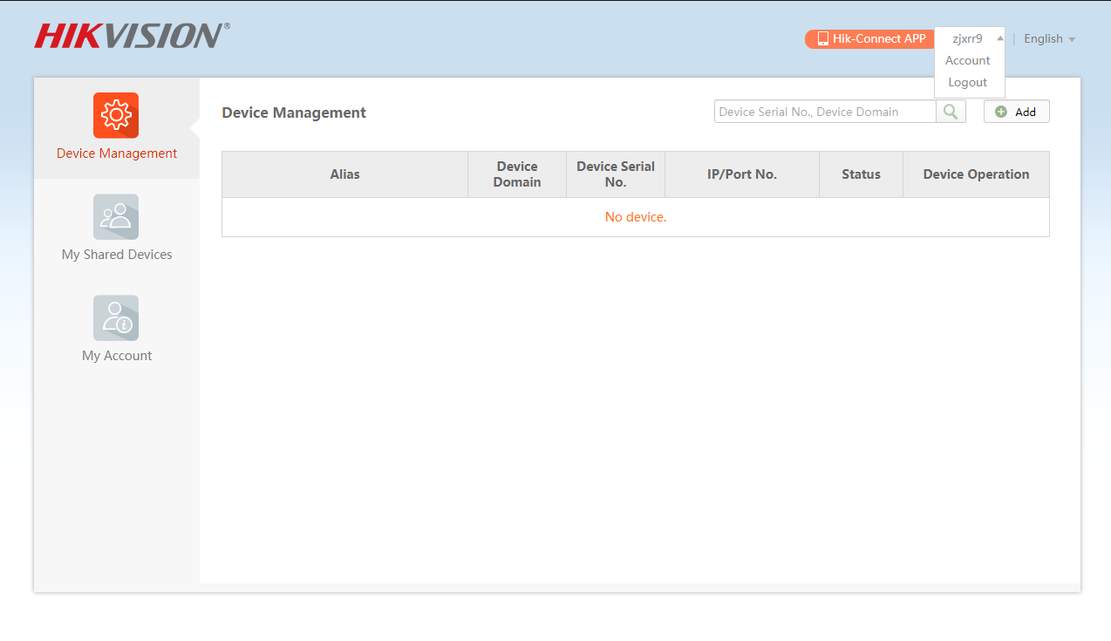Image resolution: width=1111 pixels, height=641 pixels.
Task: Click the Device Operation column header
Action: tap(977, 174)
